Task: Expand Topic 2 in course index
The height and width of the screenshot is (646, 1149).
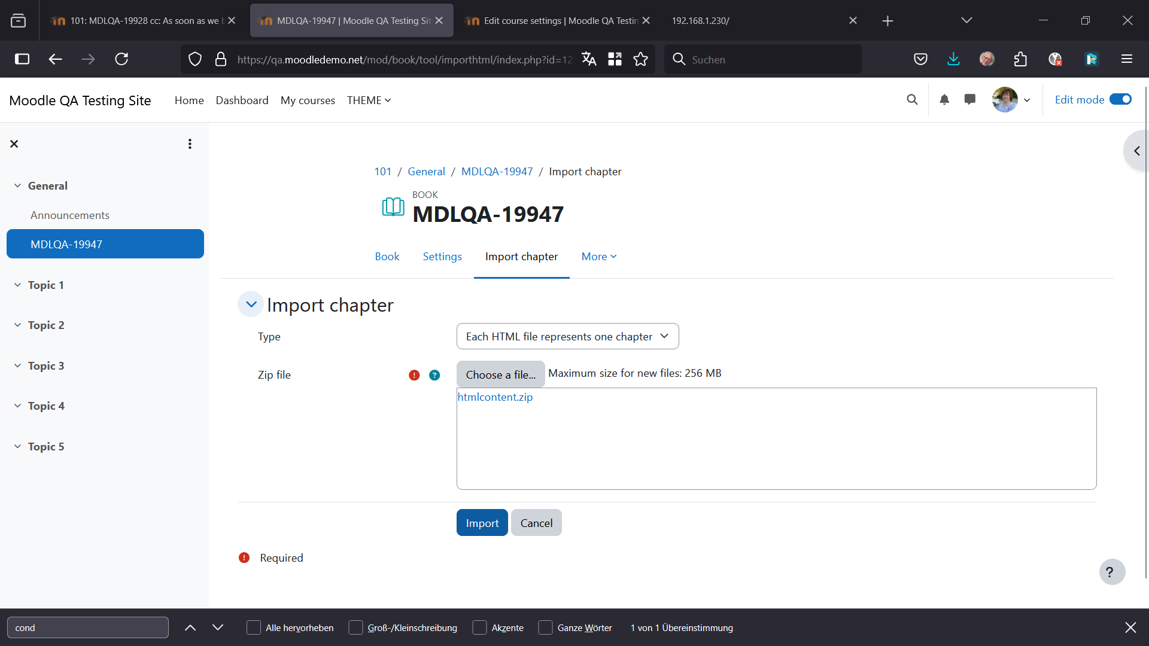Action: [x=17, y=325]
